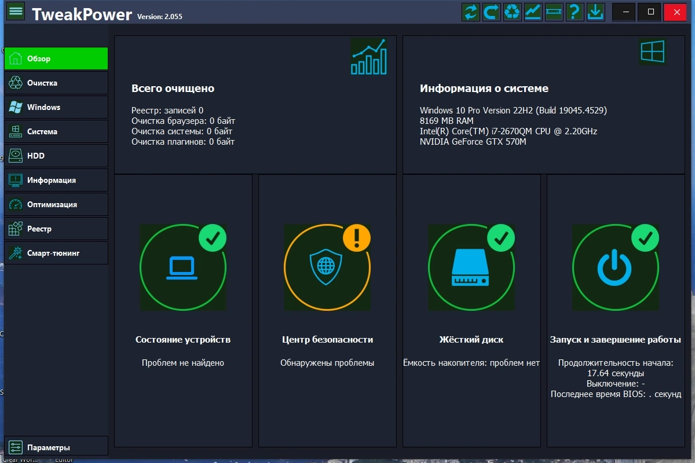Click the Проблем не найдено status text

(x=183, y=363)
